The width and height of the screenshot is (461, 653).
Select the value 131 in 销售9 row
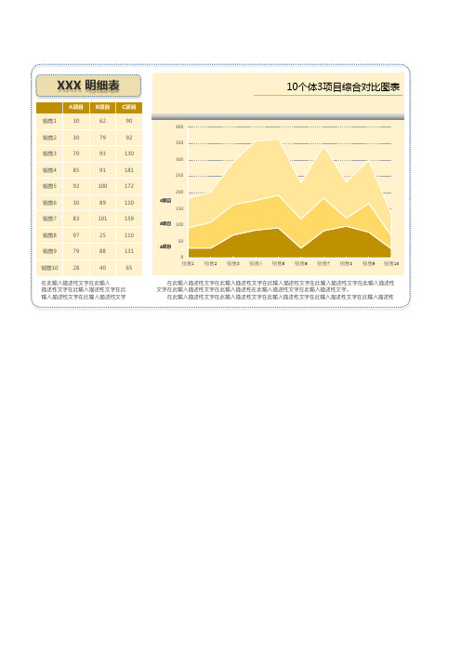point(129,251)
